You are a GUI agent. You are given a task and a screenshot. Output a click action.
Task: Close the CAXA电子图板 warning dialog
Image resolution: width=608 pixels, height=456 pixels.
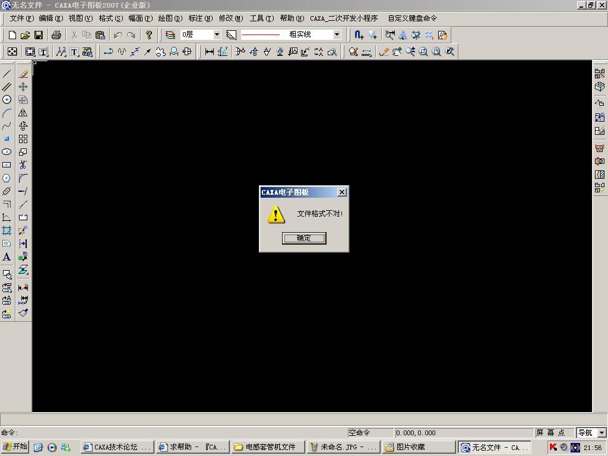click(341, 192)
